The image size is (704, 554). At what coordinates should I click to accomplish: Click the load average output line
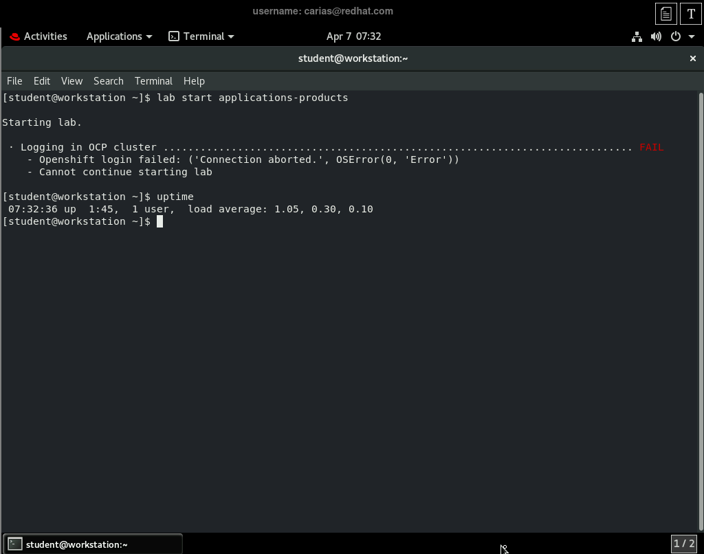[x=190, y=209]
